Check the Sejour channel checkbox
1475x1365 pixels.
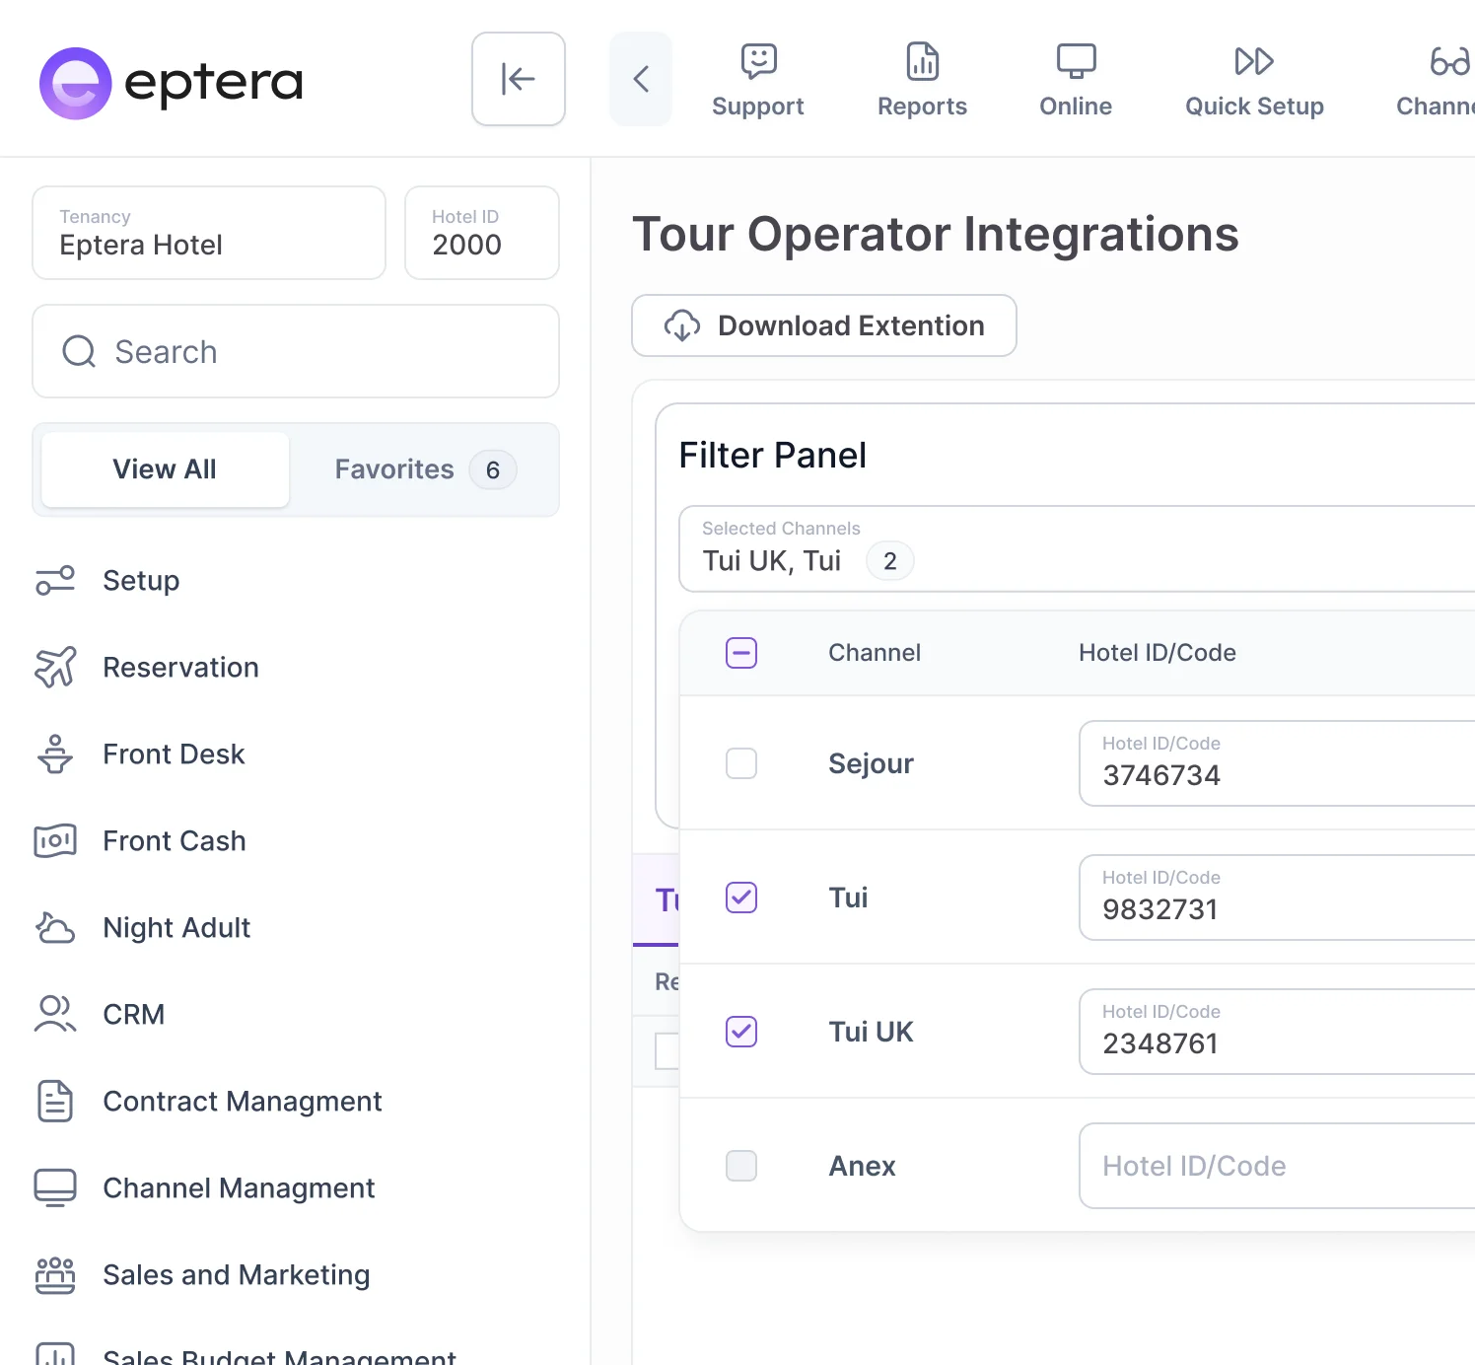click(x=741, y=763)
